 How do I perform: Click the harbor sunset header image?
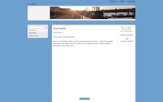(93, 13)
